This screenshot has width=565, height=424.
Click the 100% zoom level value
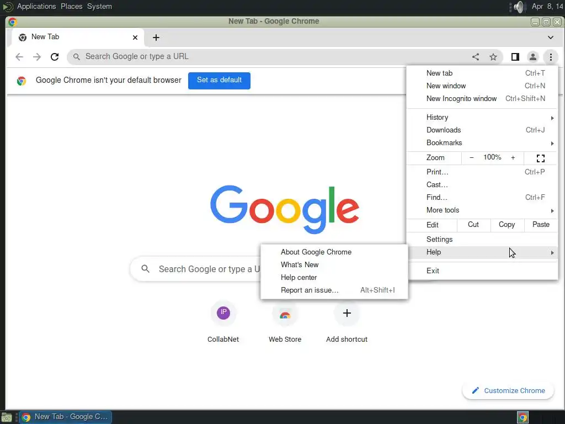tap(492, 157)
